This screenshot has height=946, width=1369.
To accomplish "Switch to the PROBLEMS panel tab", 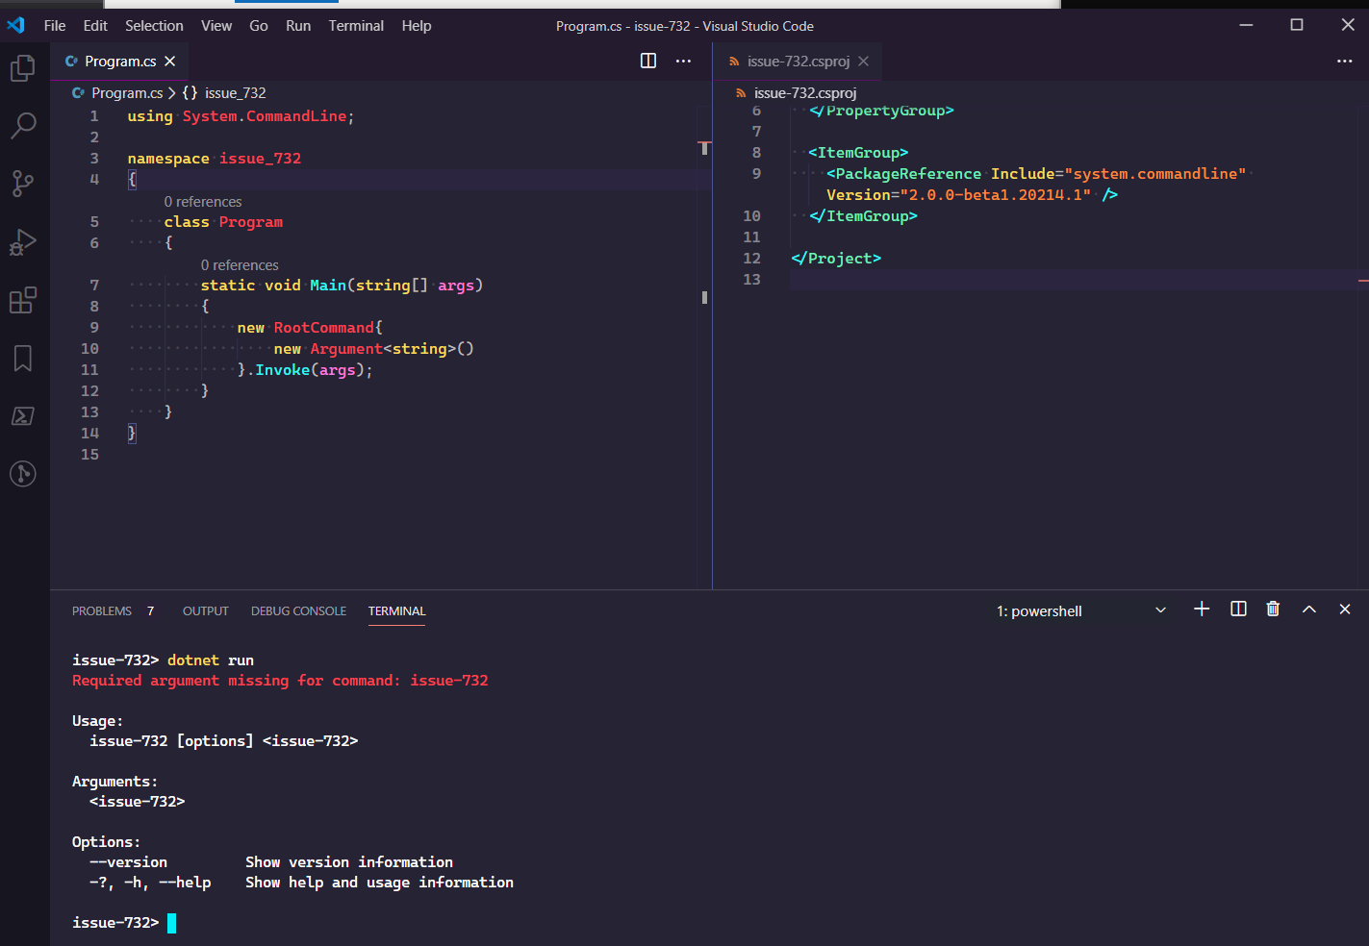I will tap(102, 611).
